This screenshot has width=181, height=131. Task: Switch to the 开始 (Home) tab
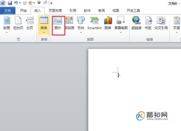coord(23,11)
